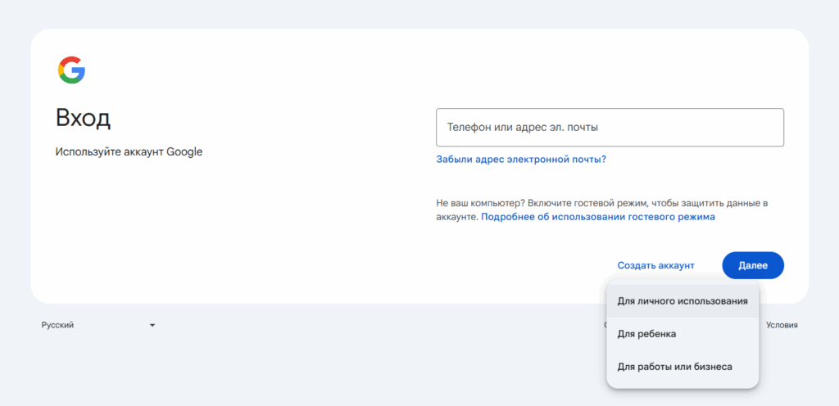Click the Google logo icon

pyautogui.click(x=72, y=70)
